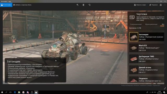Image resolution: width=167 pixels, height=94 pixels.
Task: Switch to Сохраненные tab in Чертежи
Action: (x=136, y=24)
